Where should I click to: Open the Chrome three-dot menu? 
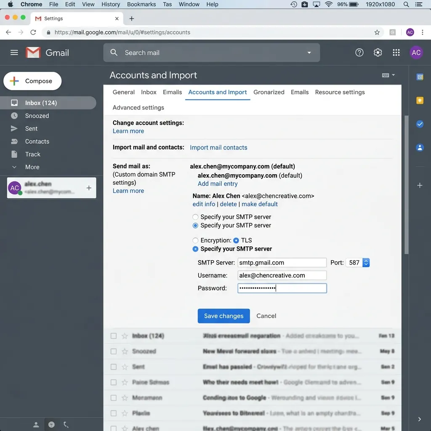[x=423, y=32]
